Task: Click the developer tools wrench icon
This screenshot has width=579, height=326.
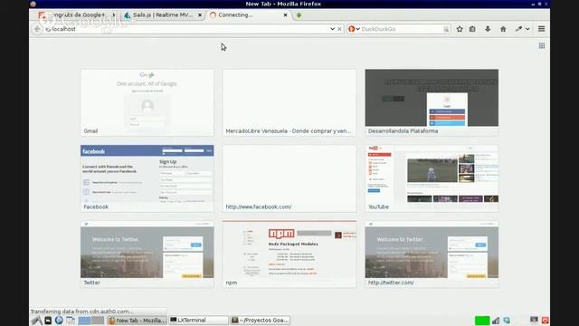Action: pyautogui.click(x=518, y=29)
